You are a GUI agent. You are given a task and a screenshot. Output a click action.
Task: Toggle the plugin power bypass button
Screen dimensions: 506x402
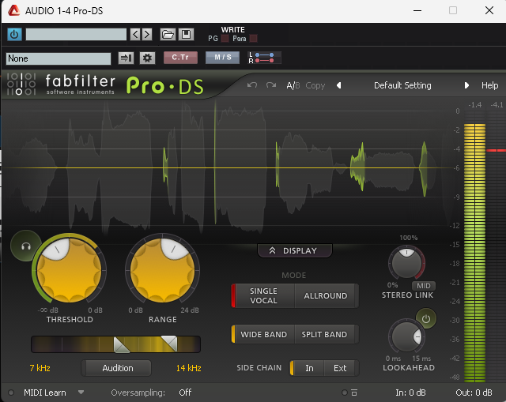coord(14,34)
